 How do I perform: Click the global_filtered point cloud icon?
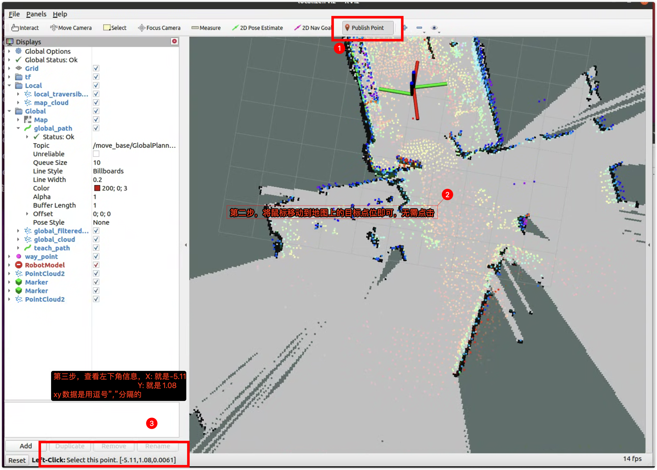click(28, 231)
